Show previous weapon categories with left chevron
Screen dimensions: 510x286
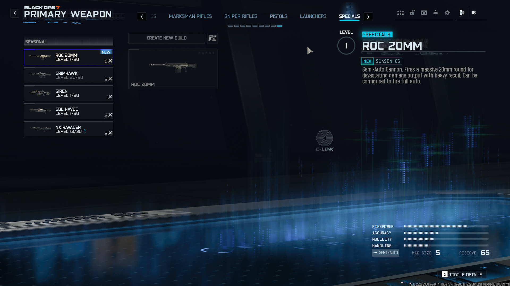point(142,17)
